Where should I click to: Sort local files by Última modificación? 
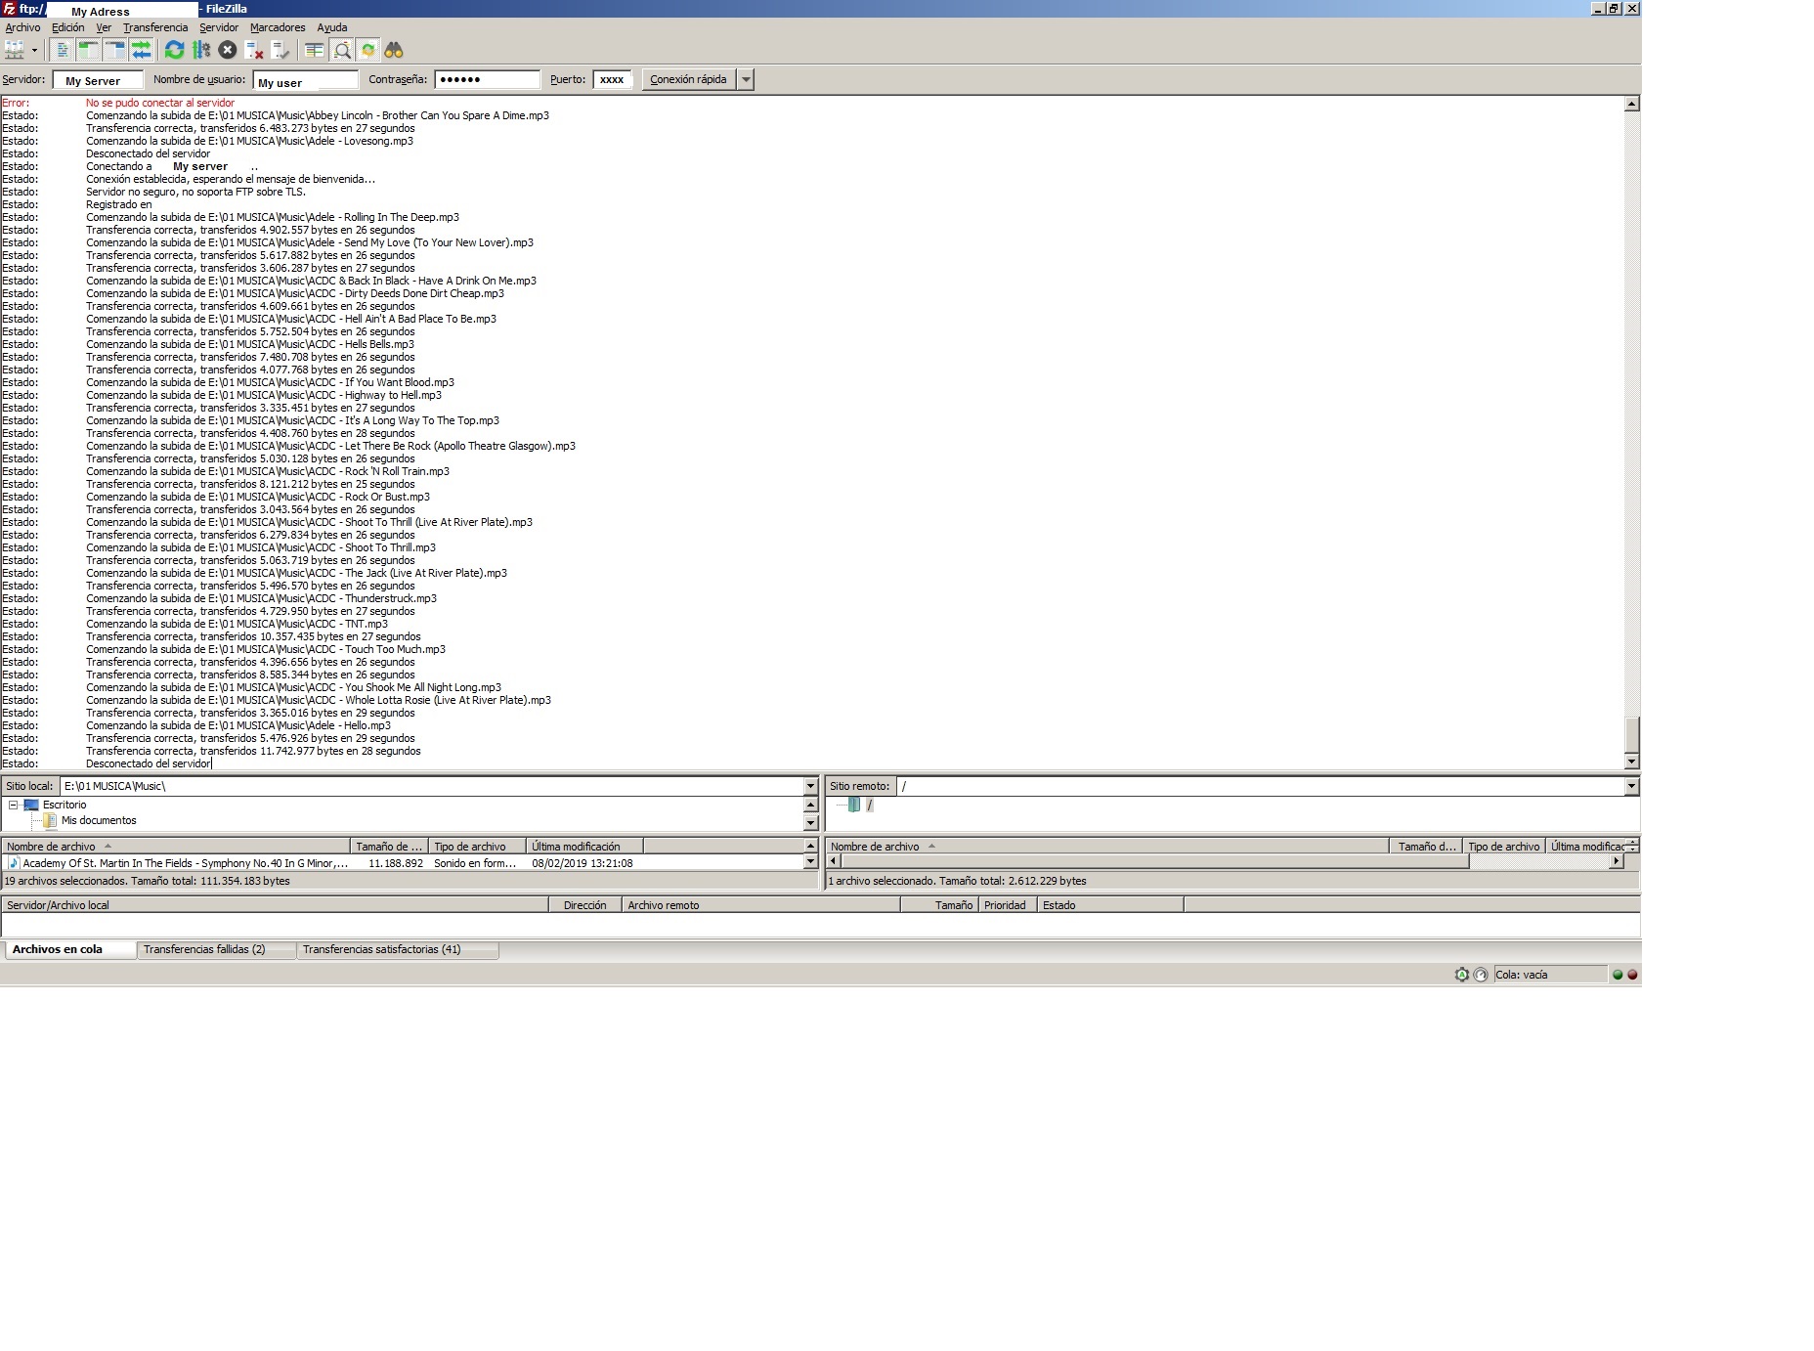[584, 847]
